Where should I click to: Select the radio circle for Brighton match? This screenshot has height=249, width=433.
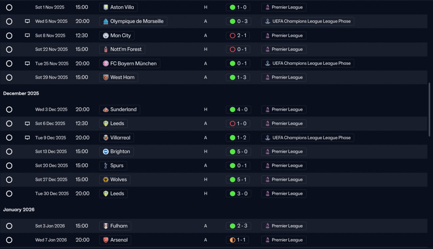click(x=9, y=151)
